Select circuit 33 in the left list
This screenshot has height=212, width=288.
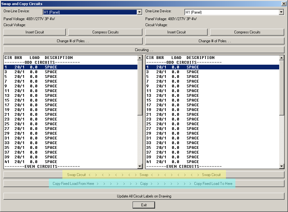(x=71, y=143)
